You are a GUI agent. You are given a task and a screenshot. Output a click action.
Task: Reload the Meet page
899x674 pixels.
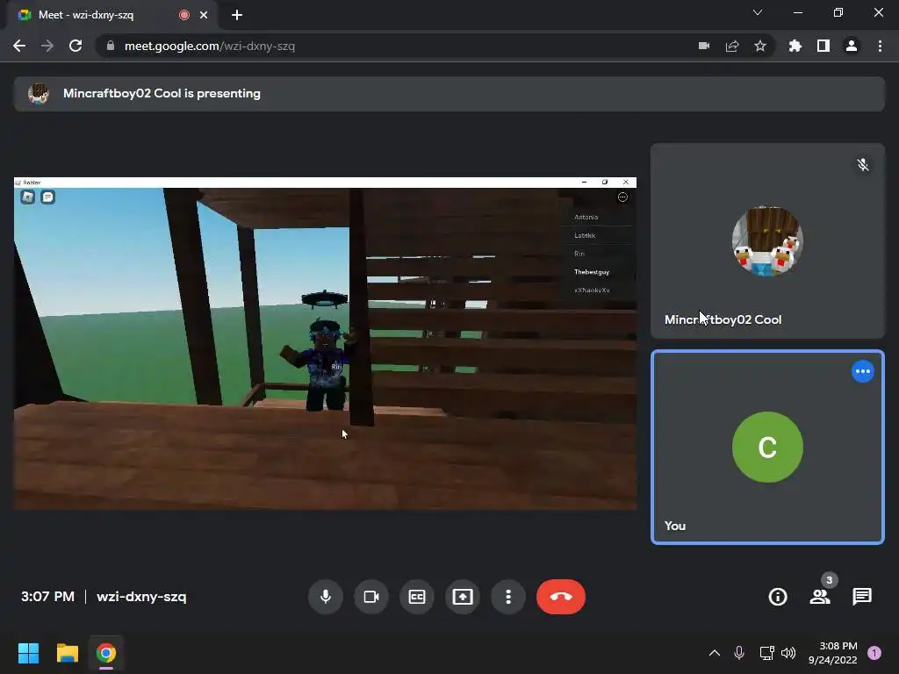coord(76,46)
